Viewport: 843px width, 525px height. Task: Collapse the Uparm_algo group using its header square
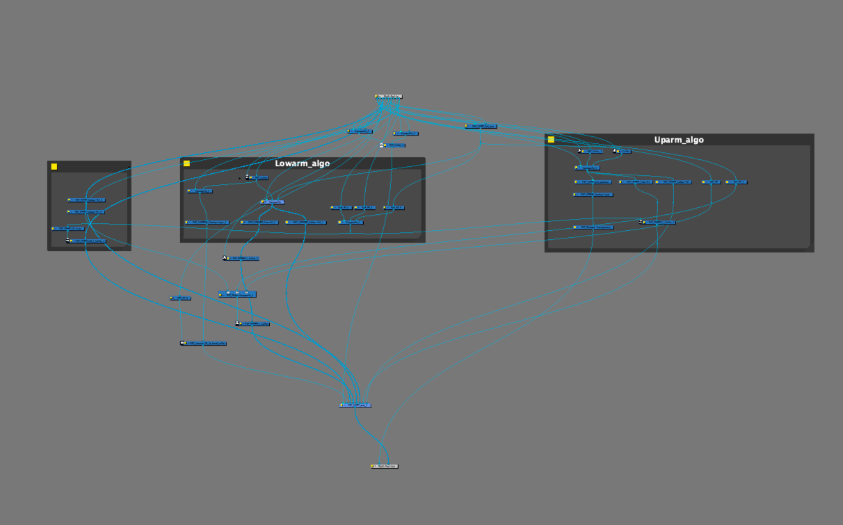click(551, 140)
